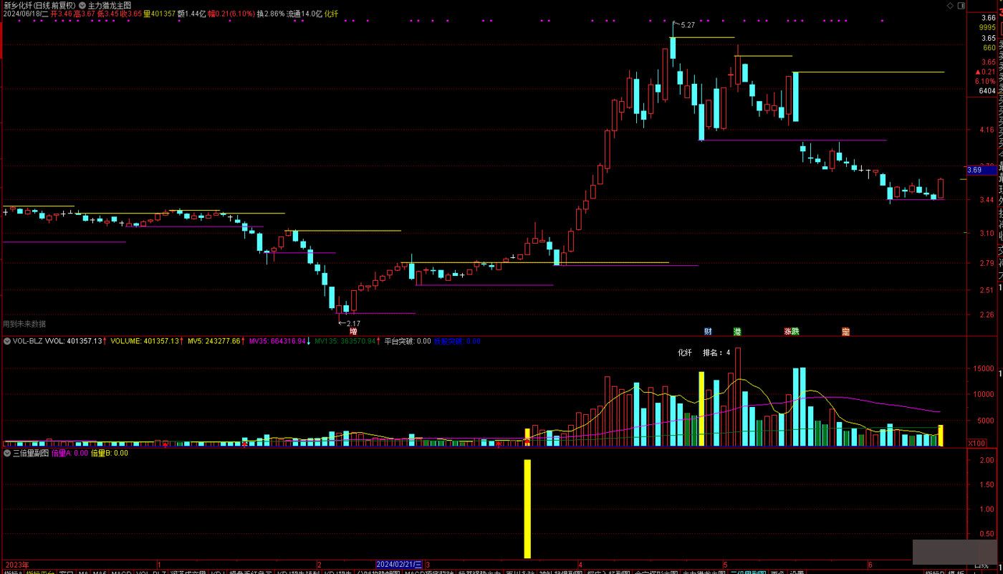Image resolution: width=1003 pixels, height=574 pixels.
Task: Click the 2.17 low price label
Action: point(352,324)
